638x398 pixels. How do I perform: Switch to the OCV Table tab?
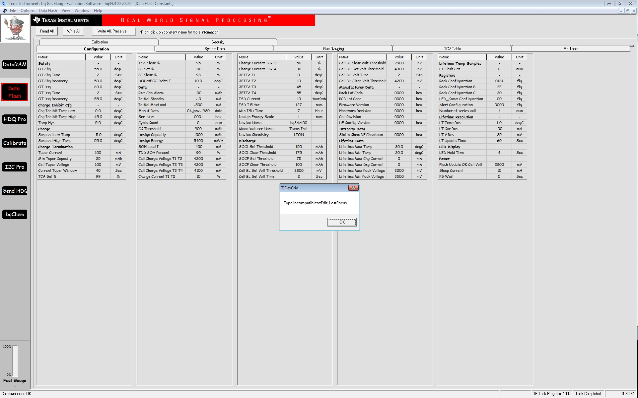click(x=452, y=49)
